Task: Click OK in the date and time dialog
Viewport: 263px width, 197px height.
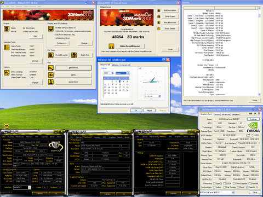Action: pyautogui.click(x=136, y=111)
